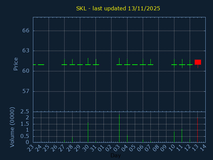Click the green candlestick on day 03
The width and height of the screenshot is (213, 160).
[119, 64]
